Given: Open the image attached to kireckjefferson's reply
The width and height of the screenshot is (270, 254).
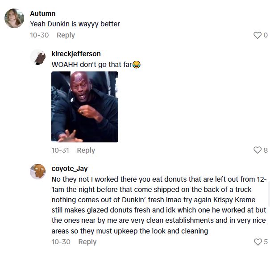Looking at the screenshot, I should pyautogui.click(x=85, y=107).
